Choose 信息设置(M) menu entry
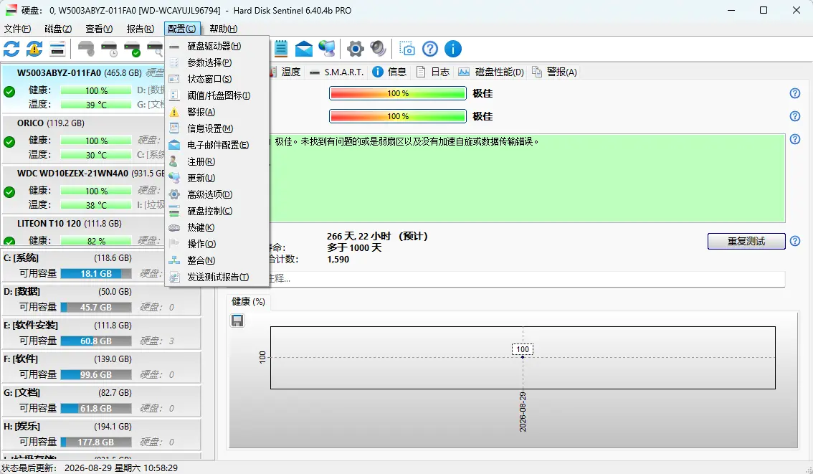This screenshot has height=474, width=813. tap(217, 128)
